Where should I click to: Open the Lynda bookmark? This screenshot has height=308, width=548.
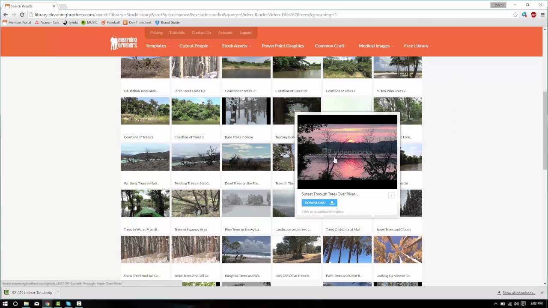(70, 23)
